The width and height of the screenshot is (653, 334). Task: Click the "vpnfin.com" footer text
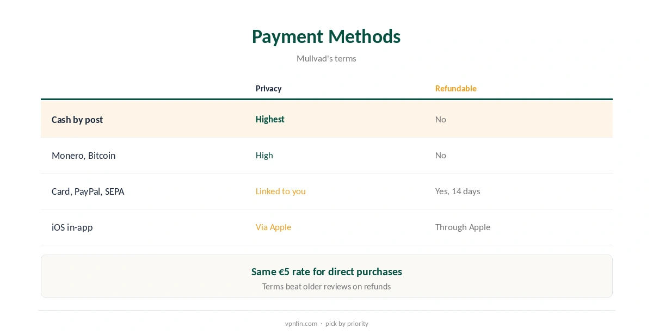pyautogui.click(x=301, y=323)
